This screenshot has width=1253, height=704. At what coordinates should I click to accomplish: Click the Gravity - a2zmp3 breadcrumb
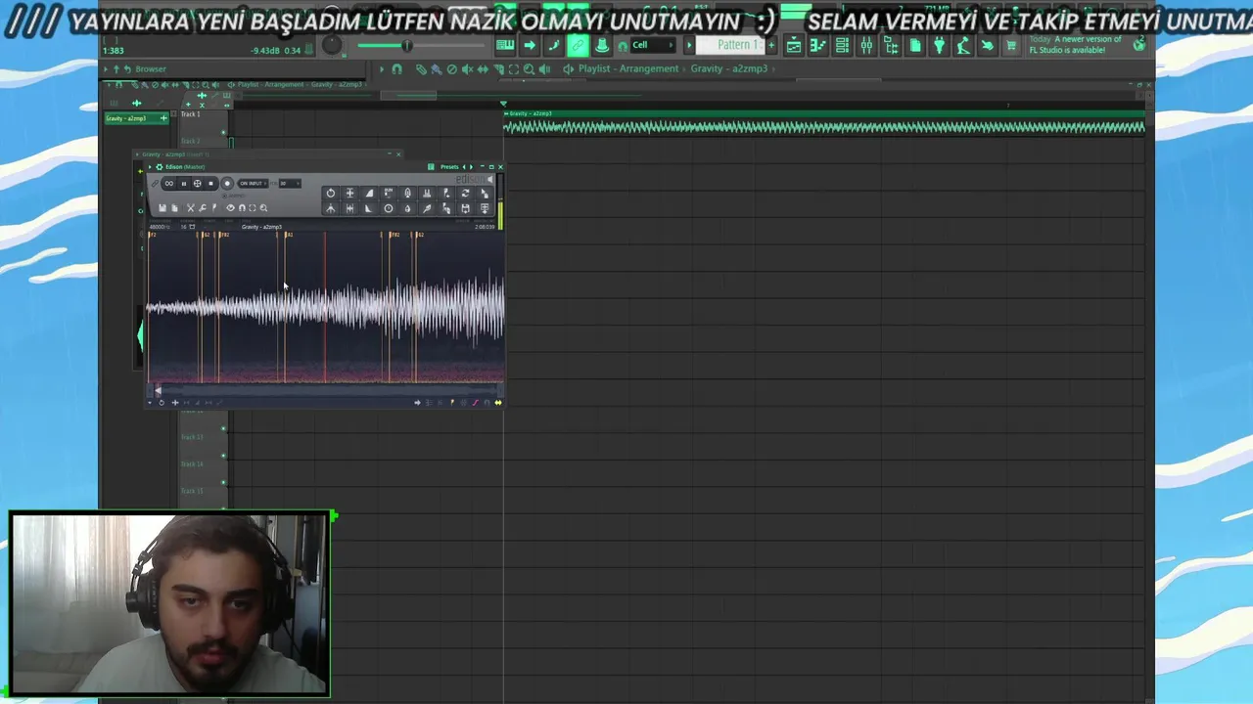[x=729, y=68]
